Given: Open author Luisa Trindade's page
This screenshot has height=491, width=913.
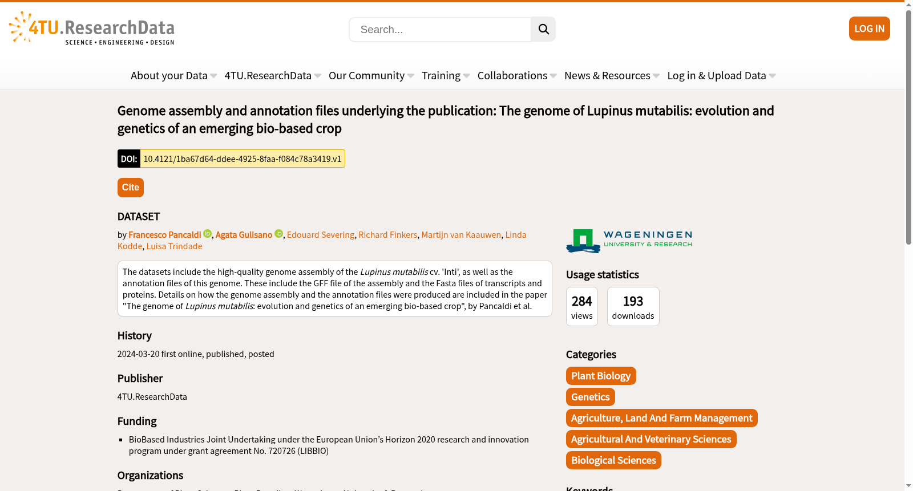Looking at the screenshot, I should 174,246.
